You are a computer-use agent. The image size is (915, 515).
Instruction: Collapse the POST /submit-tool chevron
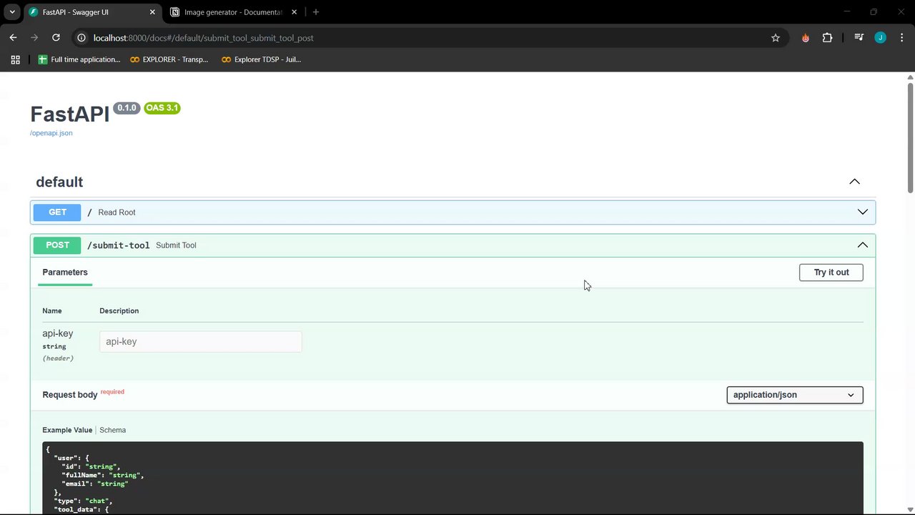(862, 245)
